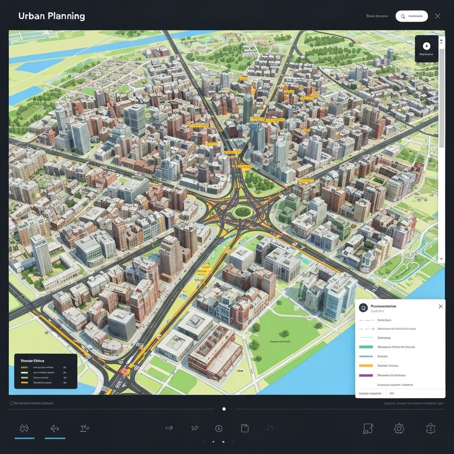Click the orange swatch in legend panel
Screen dimensions: 454x454
(366, 366)
